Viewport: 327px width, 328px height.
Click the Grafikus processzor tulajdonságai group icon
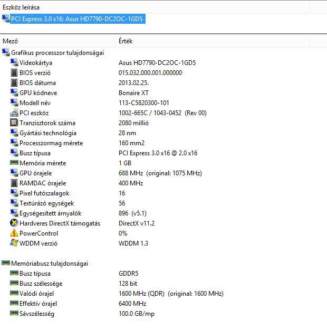tap(6, 52)
